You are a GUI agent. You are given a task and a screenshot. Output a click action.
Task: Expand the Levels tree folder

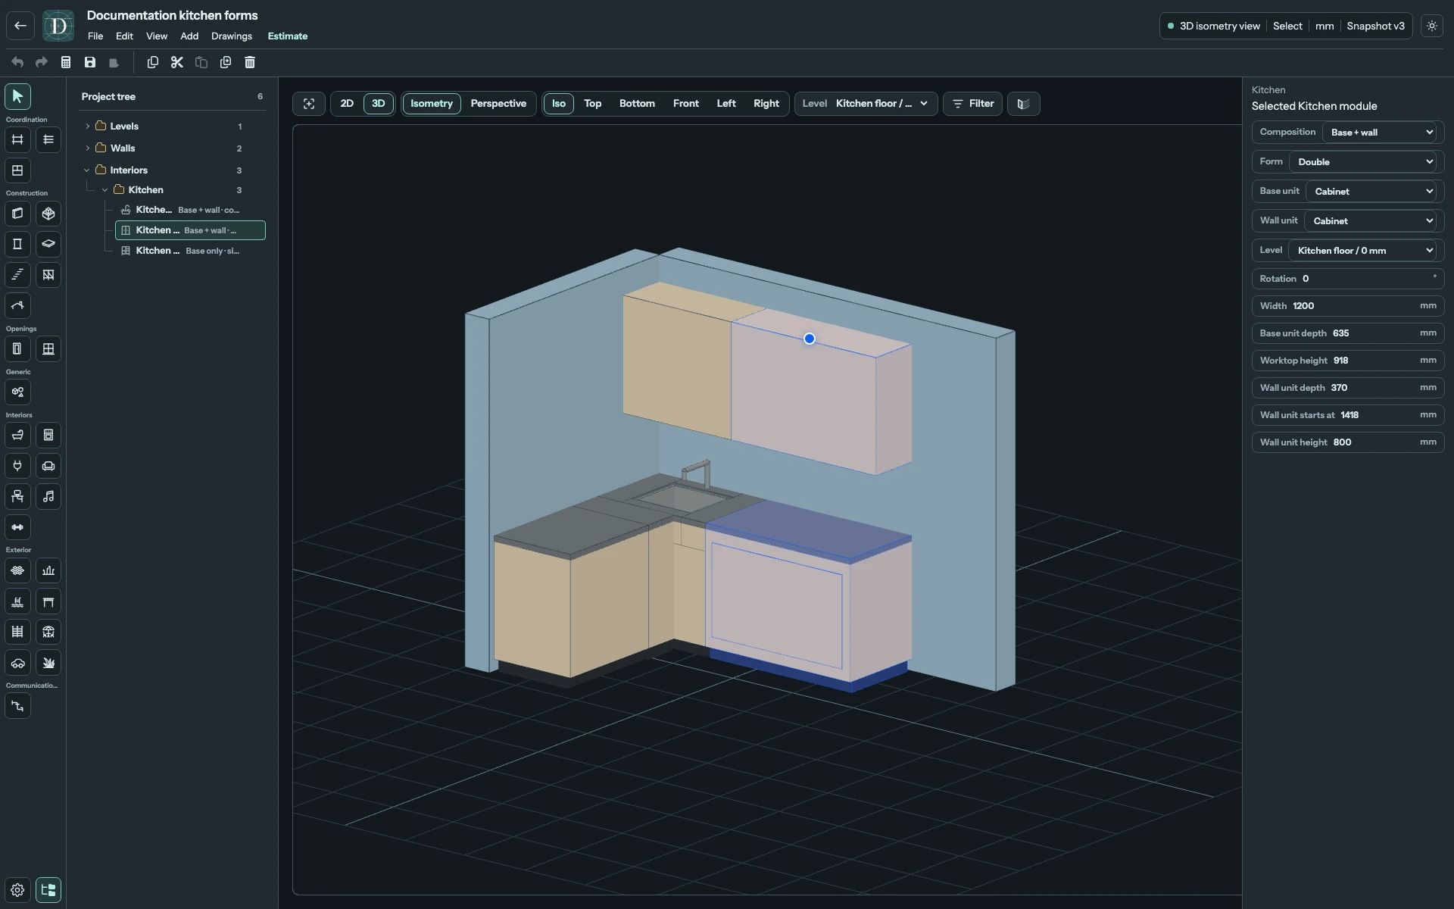pos(88,127)
